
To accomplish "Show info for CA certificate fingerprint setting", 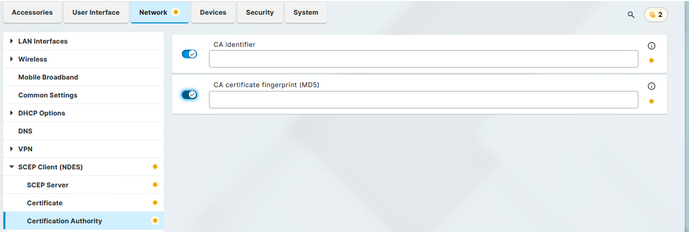I will tap(651, 86).
